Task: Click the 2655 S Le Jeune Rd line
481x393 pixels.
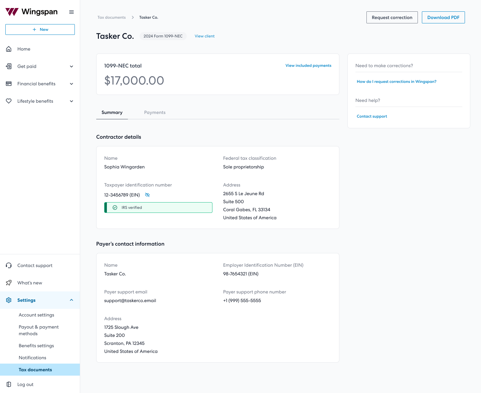Action: click(244, 193)
